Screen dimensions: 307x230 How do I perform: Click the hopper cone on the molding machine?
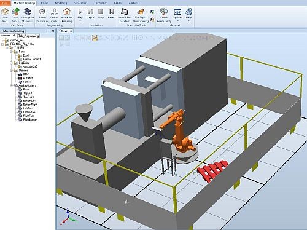[85, 113]
